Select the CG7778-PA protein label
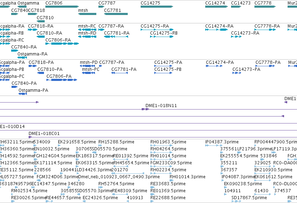This screenshot has height=203, width=297. 268,62
